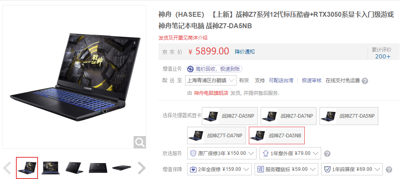Click the magnifier zoom icon on product image
The image size is (400, 179).
140,142
